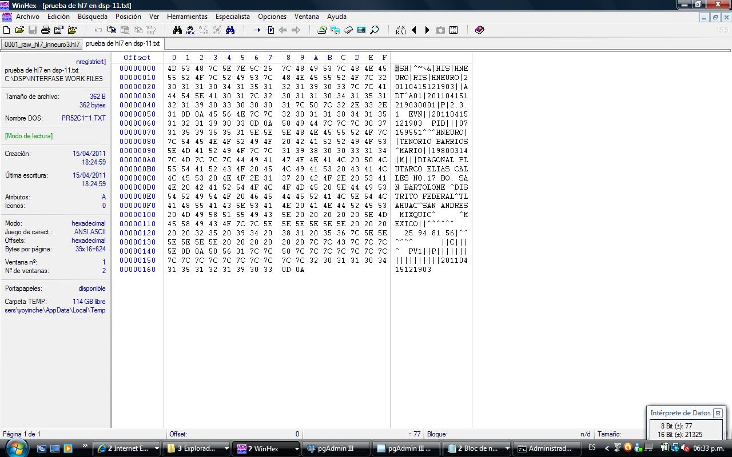Click the Go To Sector icon
The image size is (732, 457).
tap(269, 30)
